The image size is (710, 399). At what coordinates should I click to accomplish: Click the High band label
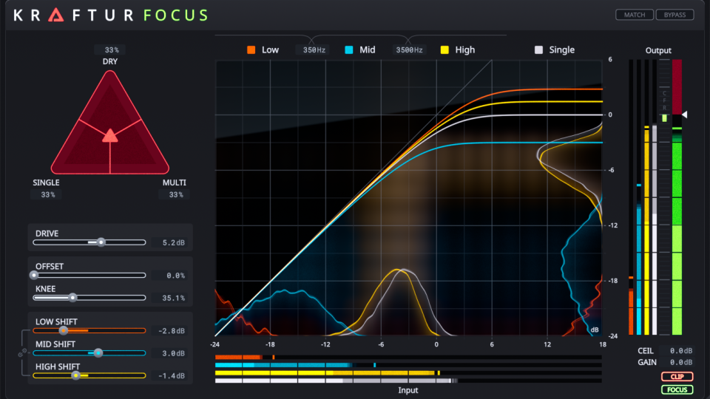click(x=465, y=50)
